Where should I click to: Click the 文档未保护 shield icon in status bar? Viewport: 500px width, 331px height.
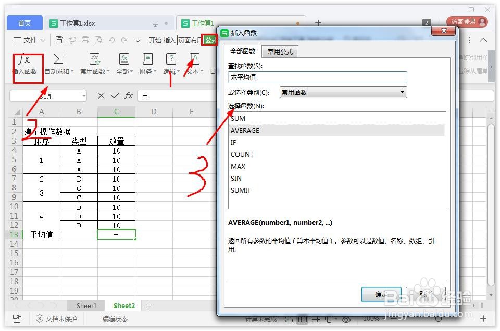pyautogui.click(x=40, y=319)
